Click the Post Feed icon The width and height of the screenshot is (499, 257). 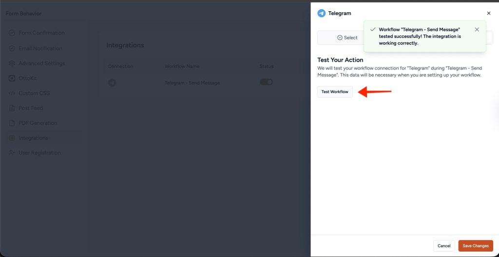(12, 108)
